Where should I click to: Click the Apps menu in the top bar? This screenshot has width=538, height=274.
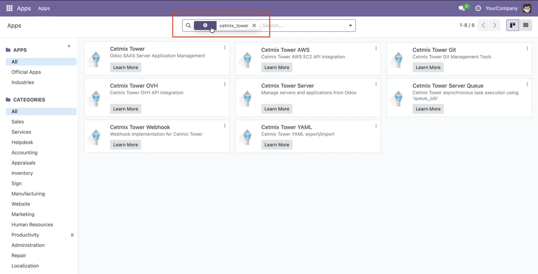44,8
